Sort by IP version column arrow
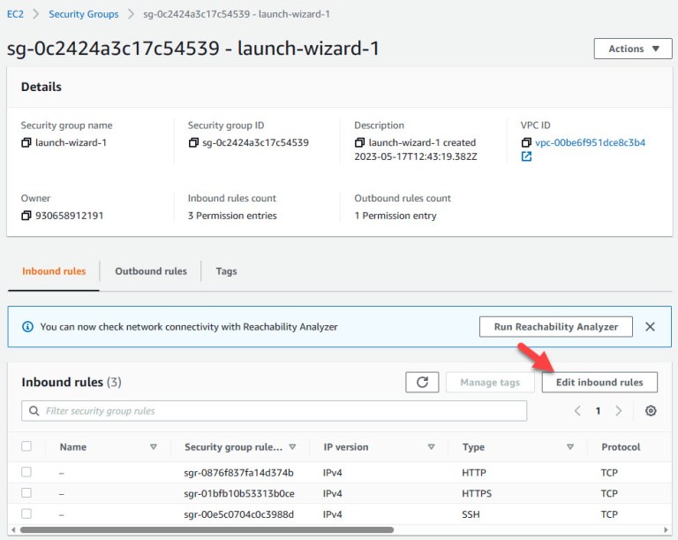 click(431, 447)
